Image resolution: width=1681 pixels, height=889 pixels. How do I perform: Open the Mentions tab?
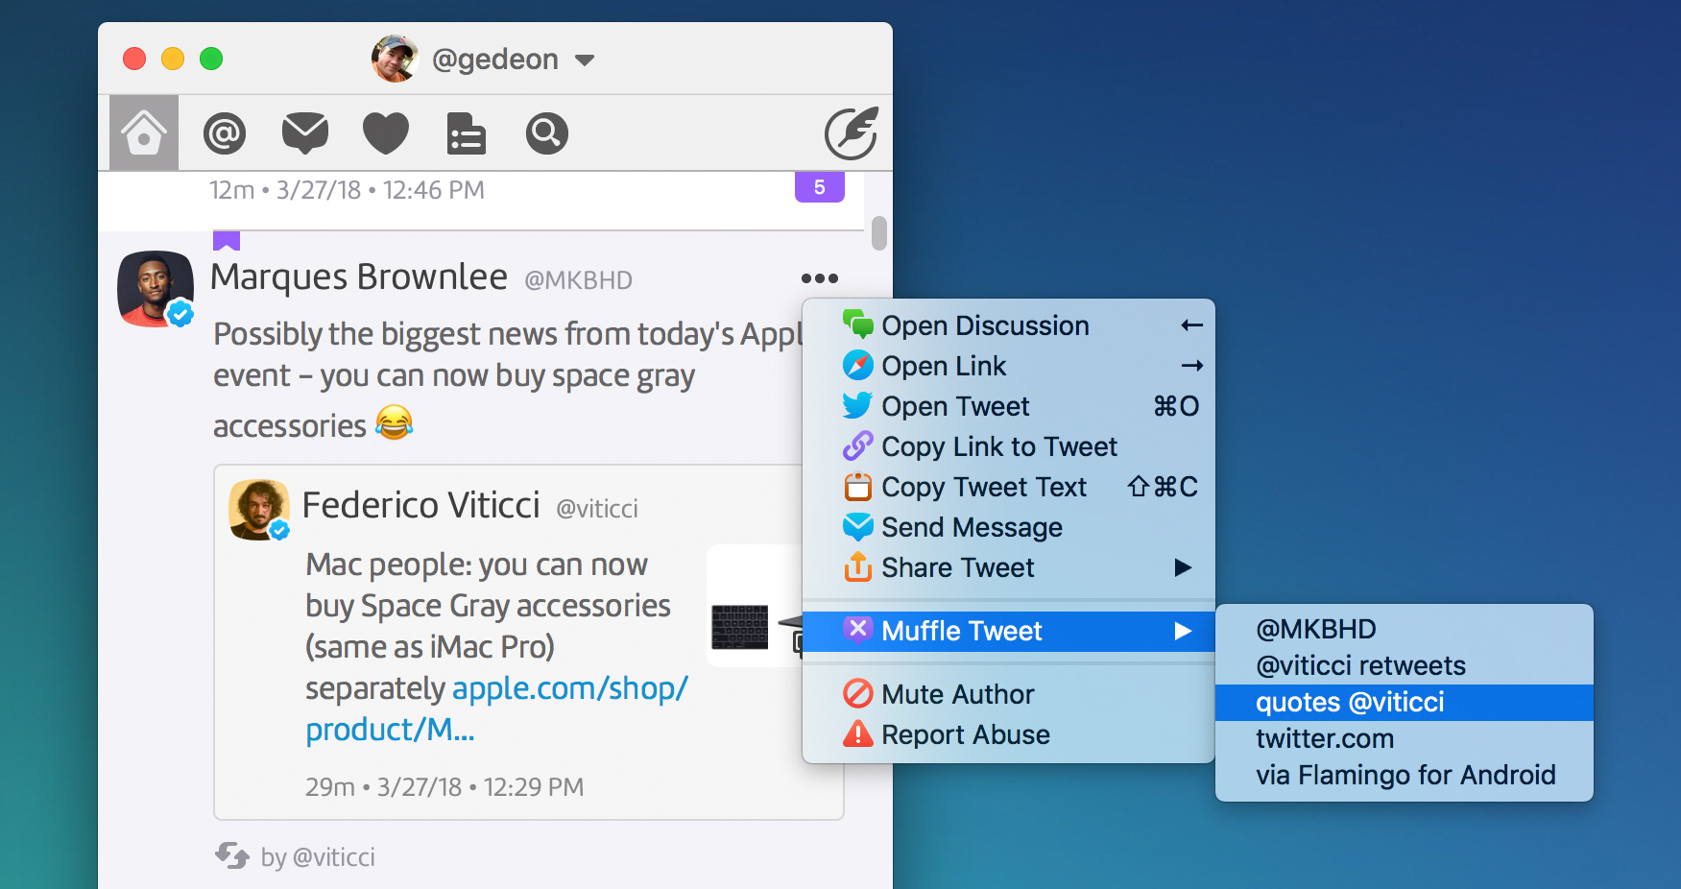pos(225,133)
